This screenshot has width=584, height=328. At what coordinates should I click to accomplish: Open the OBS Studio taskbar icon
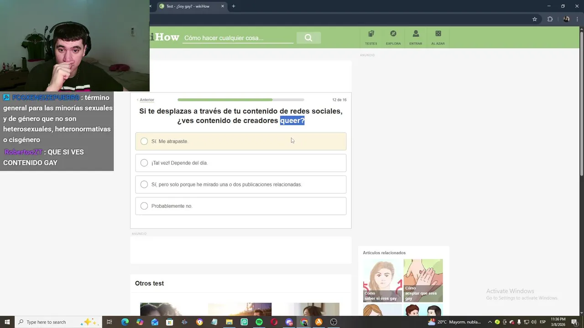[x=334, y=322]
